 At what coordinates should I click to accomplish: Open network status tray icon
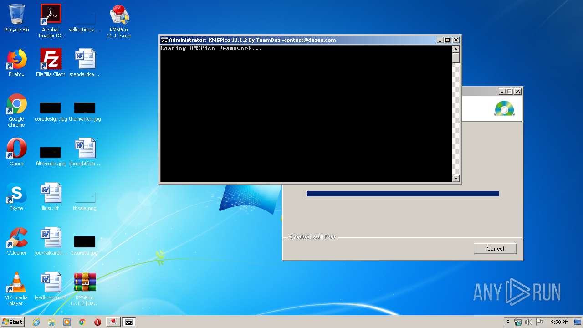[x=518, y=322]
